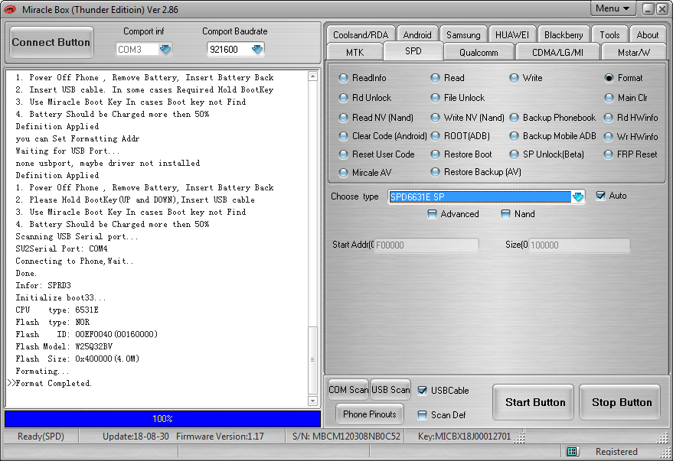Open the Comport inf dropdown arrow
The width and height of the screenshot is (673, 461).
coord(165,49)
